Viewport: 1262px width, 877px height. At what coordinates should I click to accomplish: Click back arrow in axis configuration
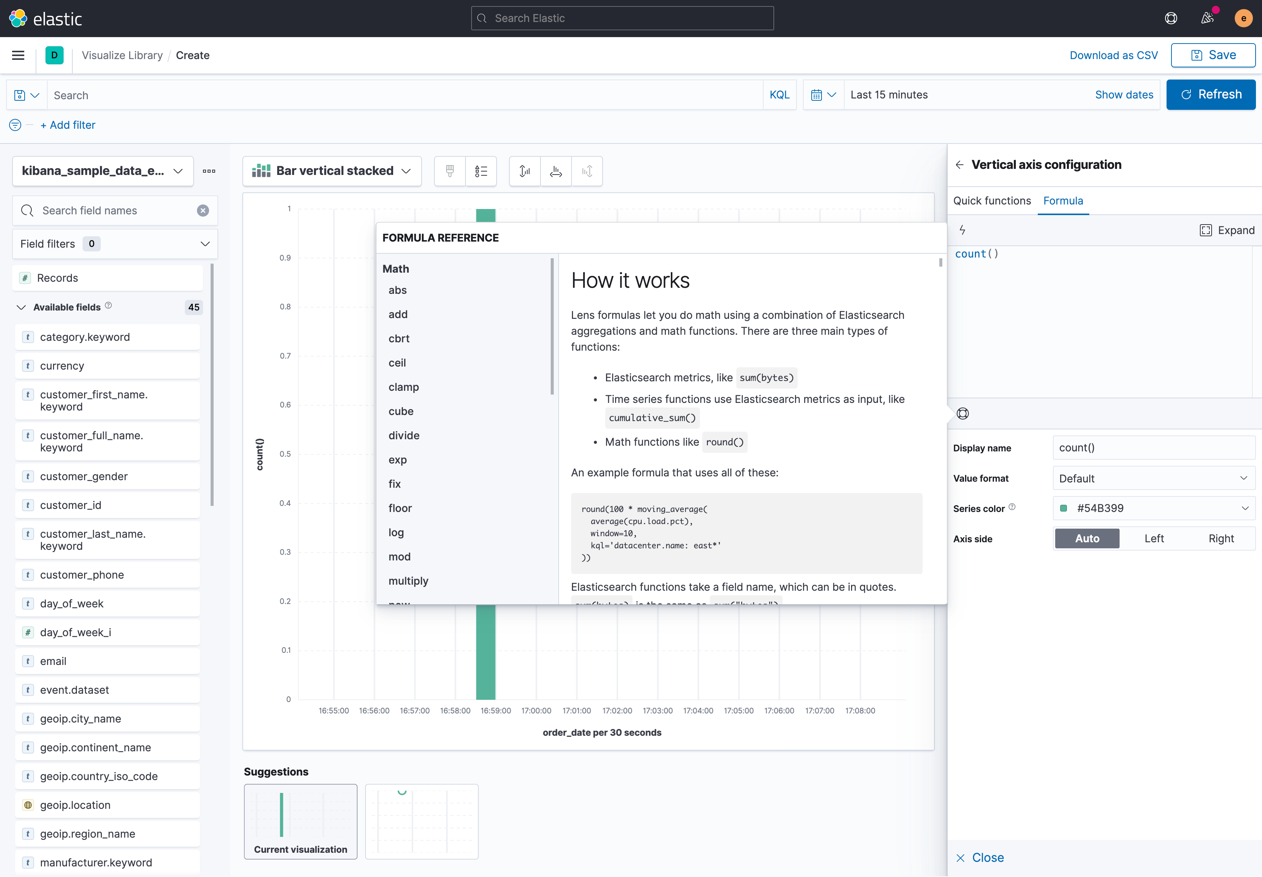click(960, 165)
